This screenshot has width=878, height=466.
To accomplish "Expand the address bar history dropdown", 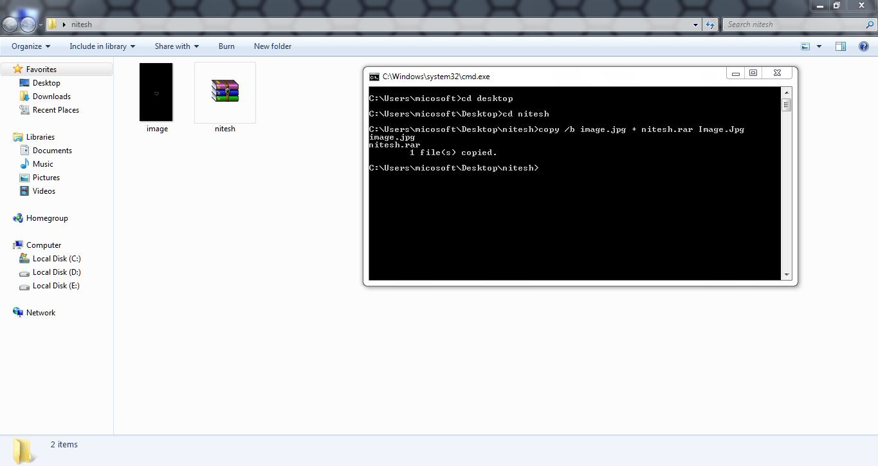I will click(695, 24).
